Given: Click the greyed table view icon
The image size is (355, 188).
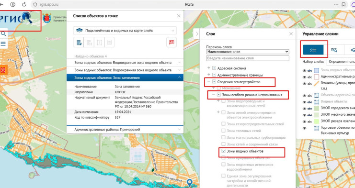Looking at the screenshot, I should coord(89,42).
